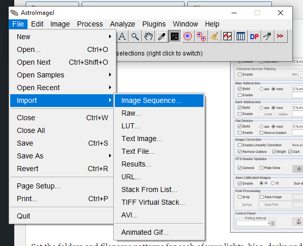Select Dark Subtraction med radio button
This screenshot has width=303, height=246.
coord(273,107)
